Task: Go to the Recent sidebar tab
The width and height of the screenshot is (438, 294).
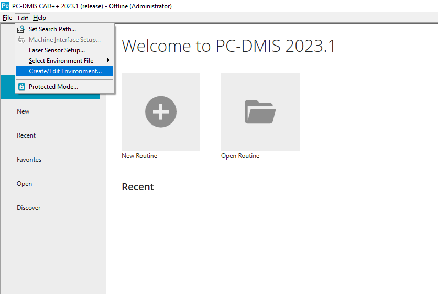Action: point(26,135)
